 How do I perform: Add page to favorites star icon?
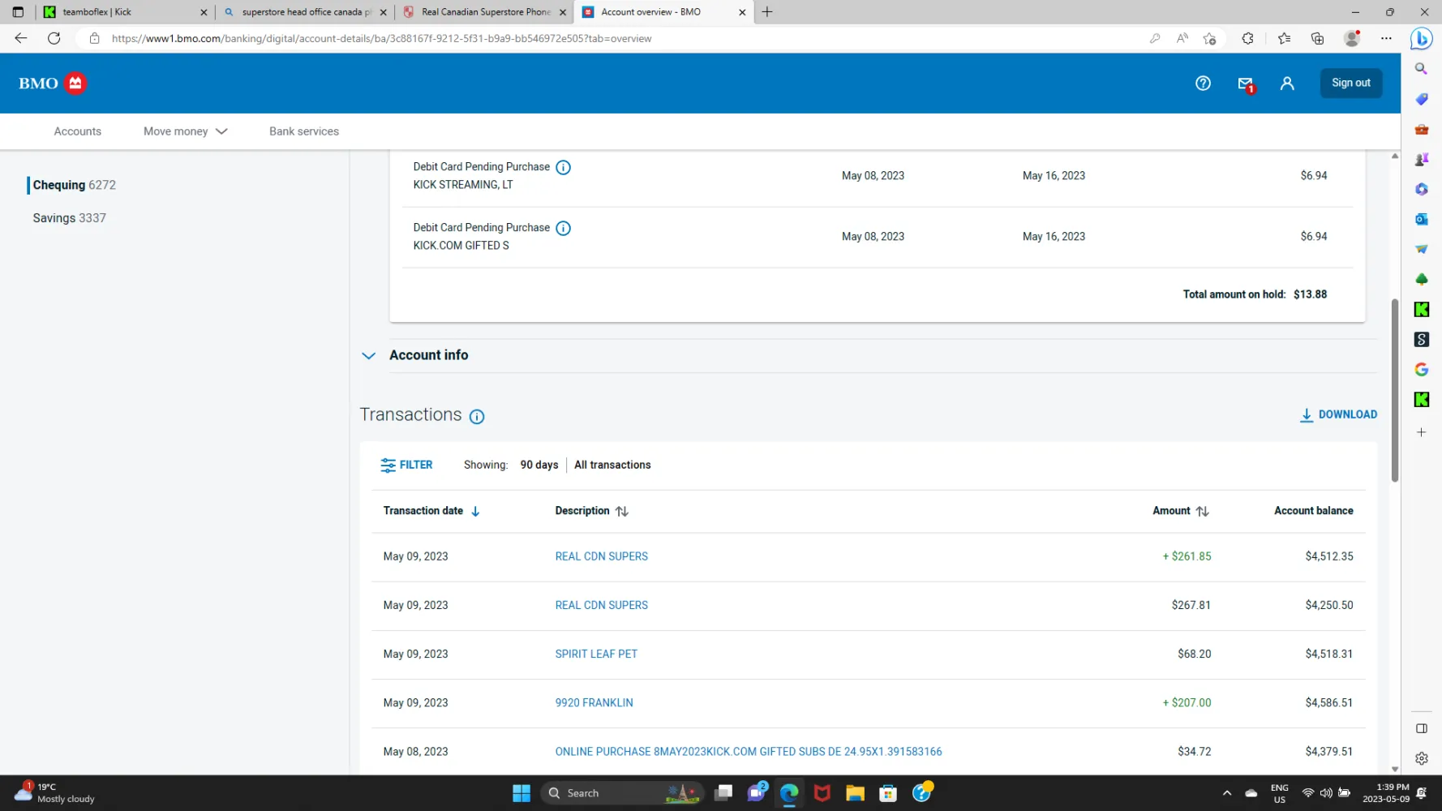tap(1209, 38)
